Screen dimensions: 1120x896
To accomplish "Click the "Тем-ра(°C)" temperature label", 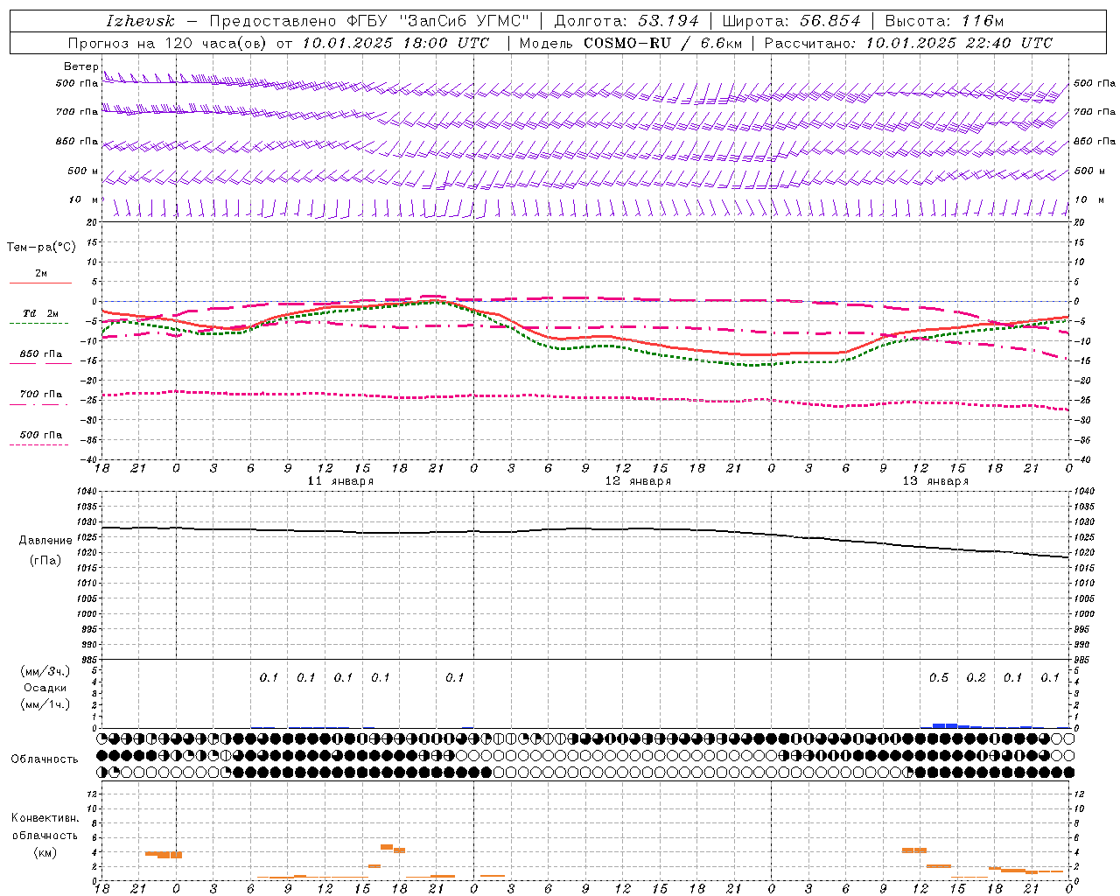I will [x=41, y=248].
